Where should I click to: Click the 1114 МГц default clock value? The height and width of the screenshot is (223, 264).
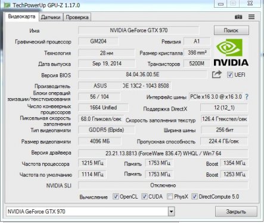pos(92,174)
